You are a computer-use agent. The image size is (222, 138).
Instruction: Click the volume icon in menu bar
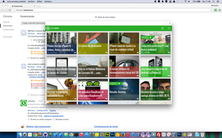189,1
